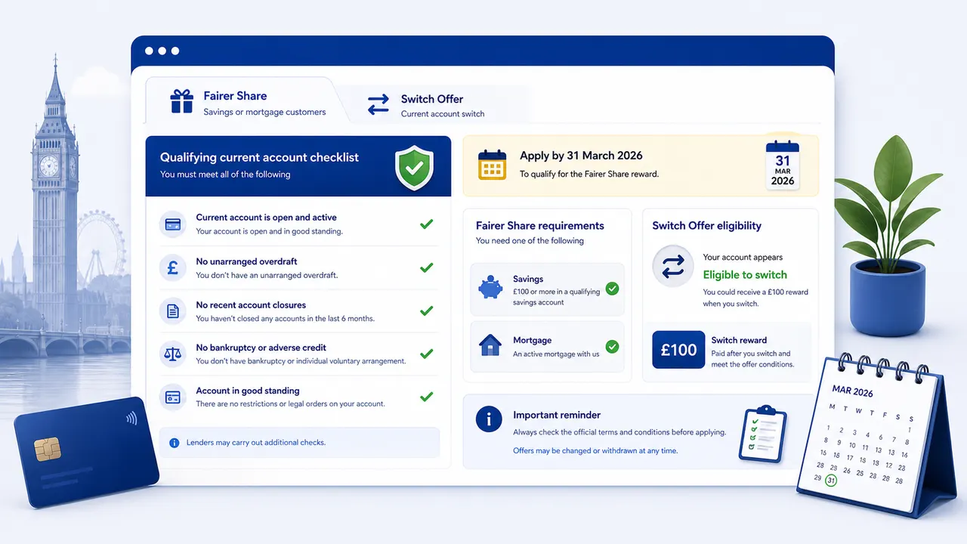Toggle the check for Account in good standing
Viewport: 967px width, 544px height.
click(426, 397)
